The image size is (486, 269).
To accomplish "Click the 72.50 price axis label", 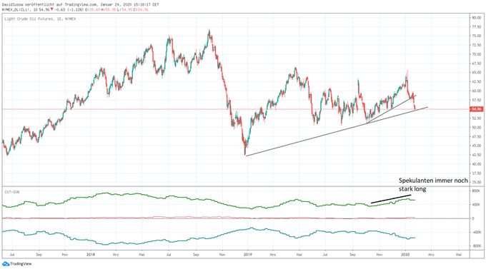I will 476,45.
